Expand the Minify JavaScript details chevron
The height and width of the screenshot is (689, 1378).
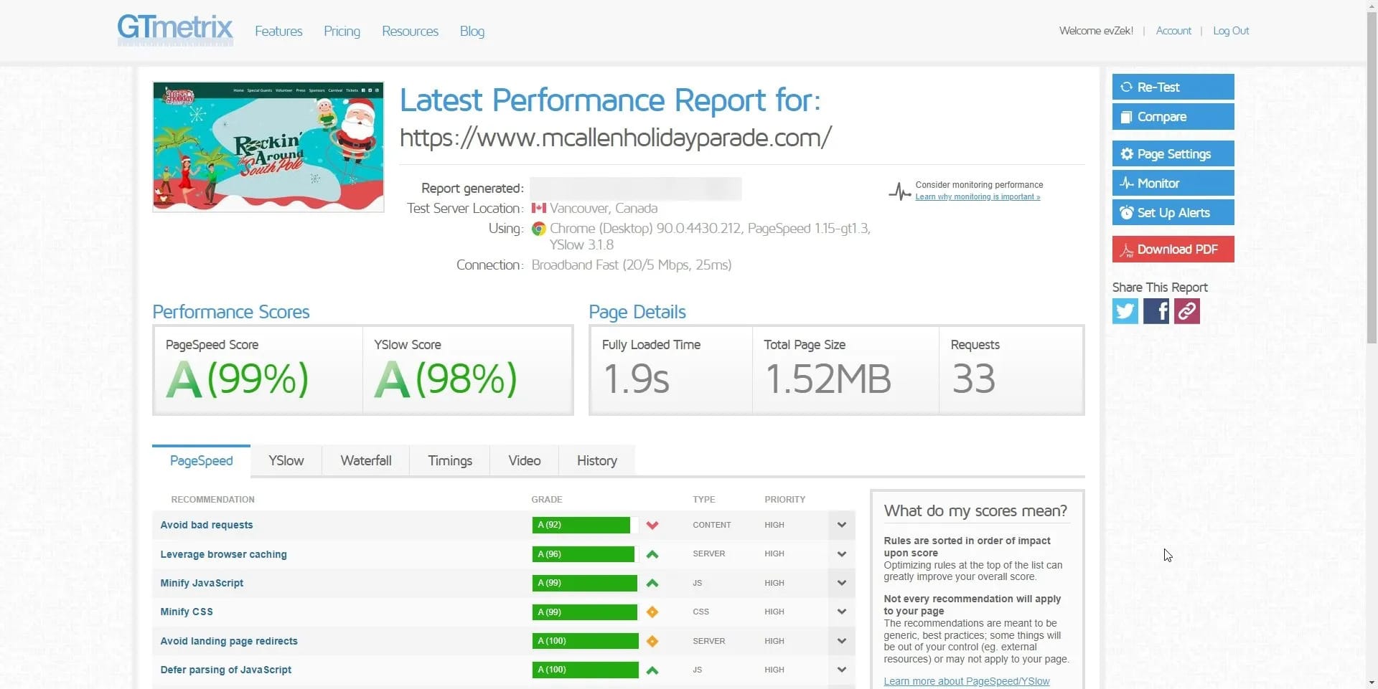coord(841,584)
